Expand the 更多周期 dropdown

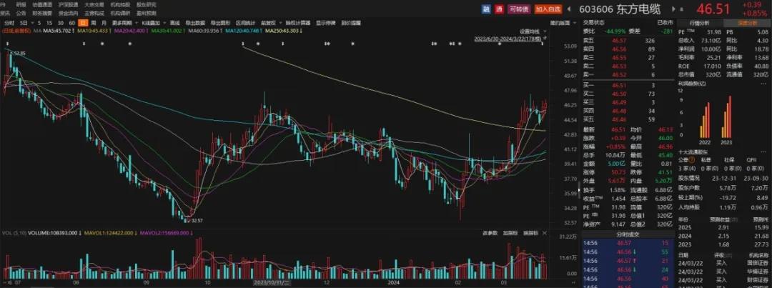(x=122, y=23)
